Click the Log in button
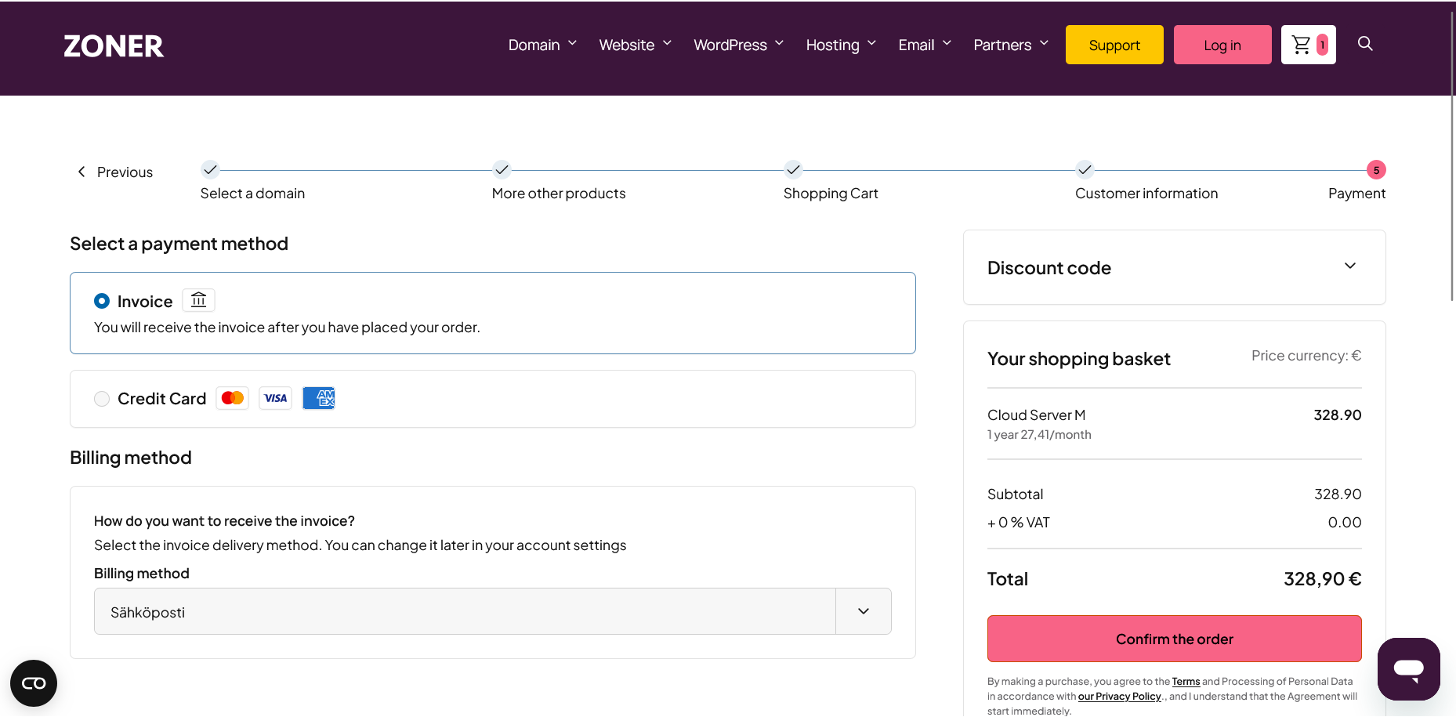Viewport: 1456px width, 717px height. click(x=1222, y=45)
